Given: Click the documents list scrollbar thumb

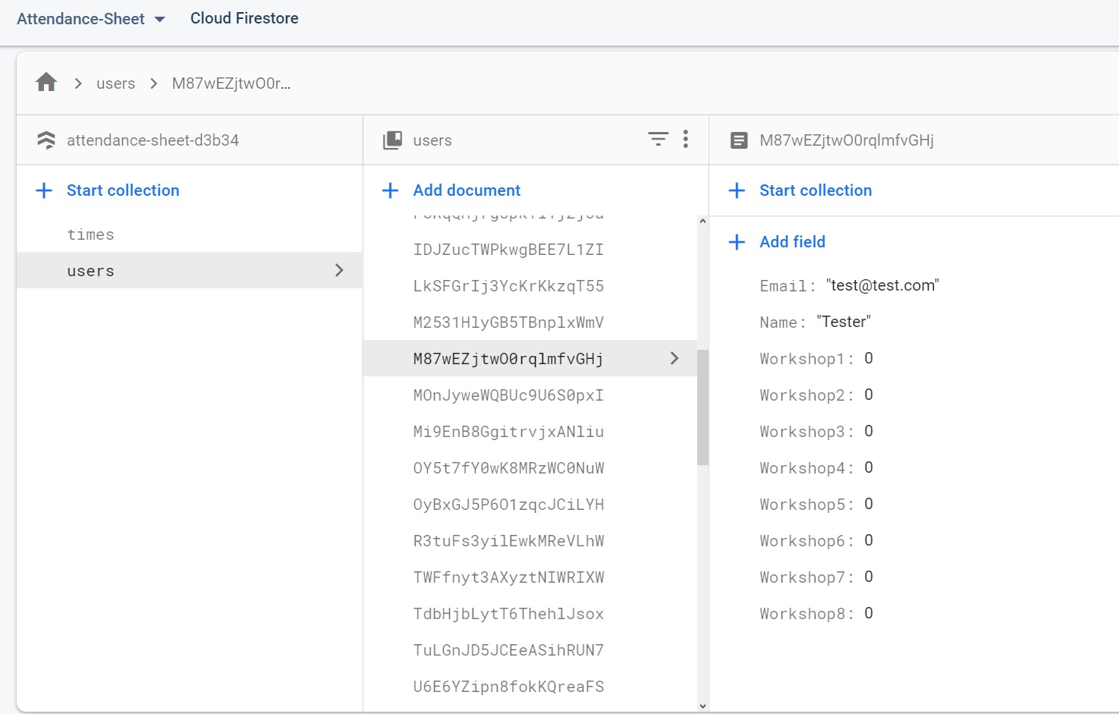Looking at the screenshot, I should (703, 407).
